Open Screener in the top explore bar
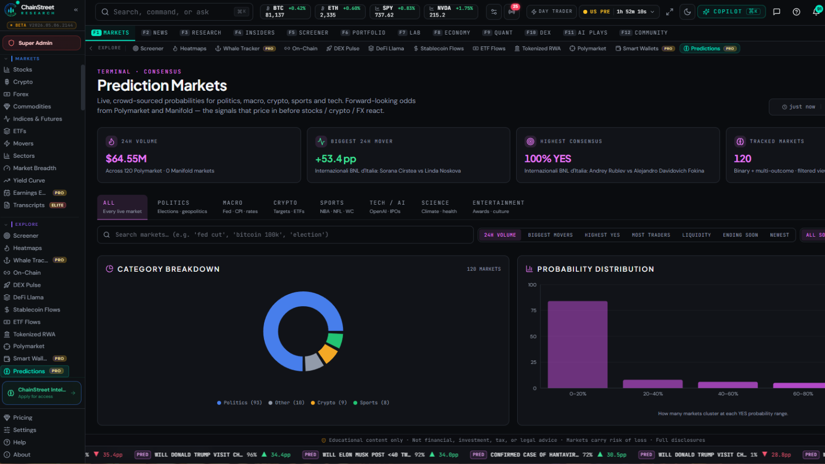The height and width of the screenshot is (464, 825). point(148,48)
